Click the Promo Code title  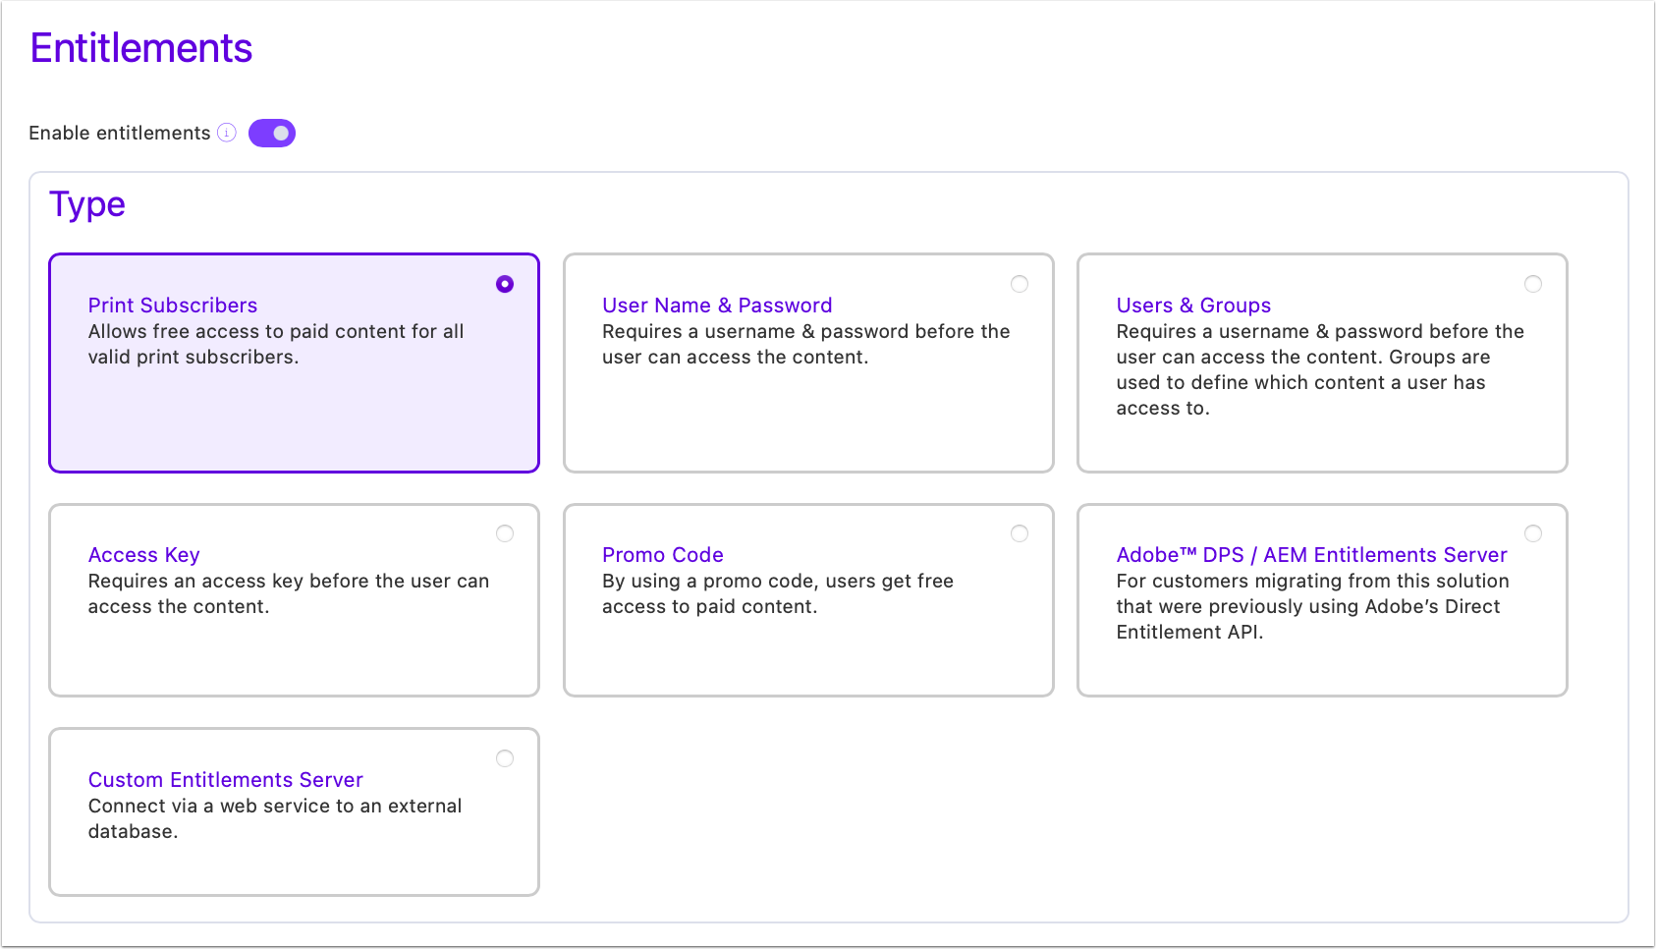[663, 555]
